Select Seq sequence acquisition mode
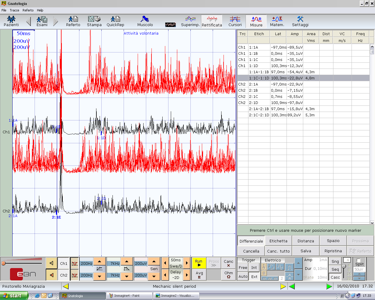The image size is (375, 300). pyautogui.click(x=335, y=269)
